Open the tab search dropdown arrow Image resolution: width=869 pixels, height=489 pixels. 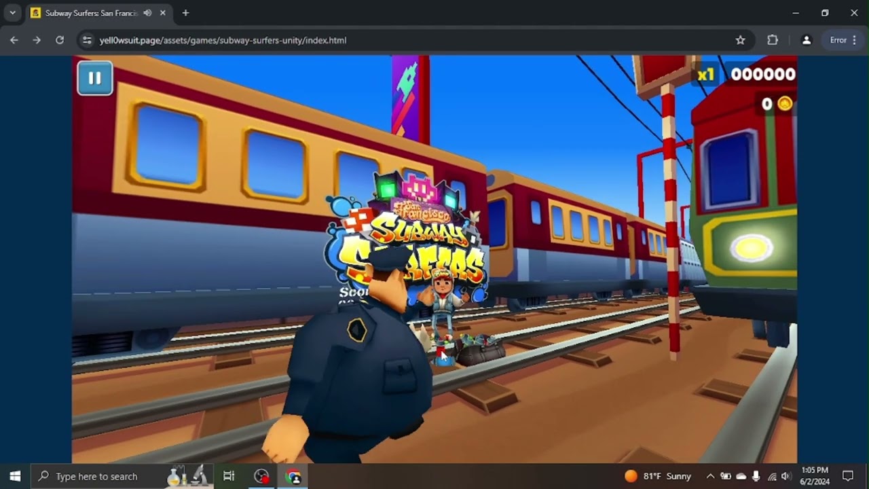pyautogui.click(x=12, y=13)
